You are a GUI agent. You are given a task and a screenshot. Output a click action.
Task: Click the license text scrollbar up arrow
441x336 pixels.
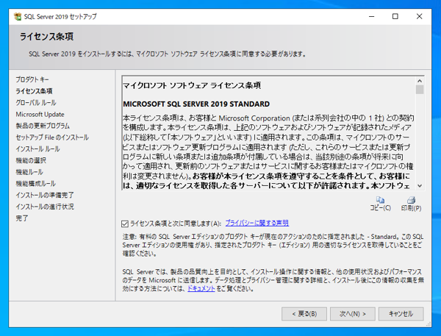coord(420,81)
